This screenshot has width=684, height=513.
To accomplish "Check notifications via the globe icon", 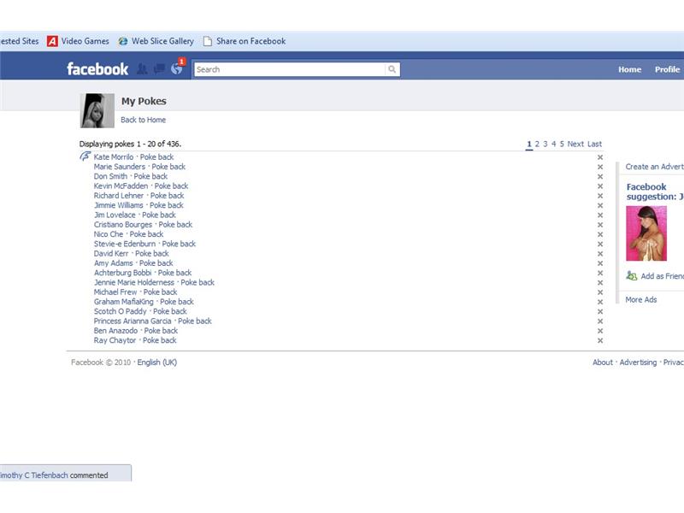I will click(x=175, y=69).
